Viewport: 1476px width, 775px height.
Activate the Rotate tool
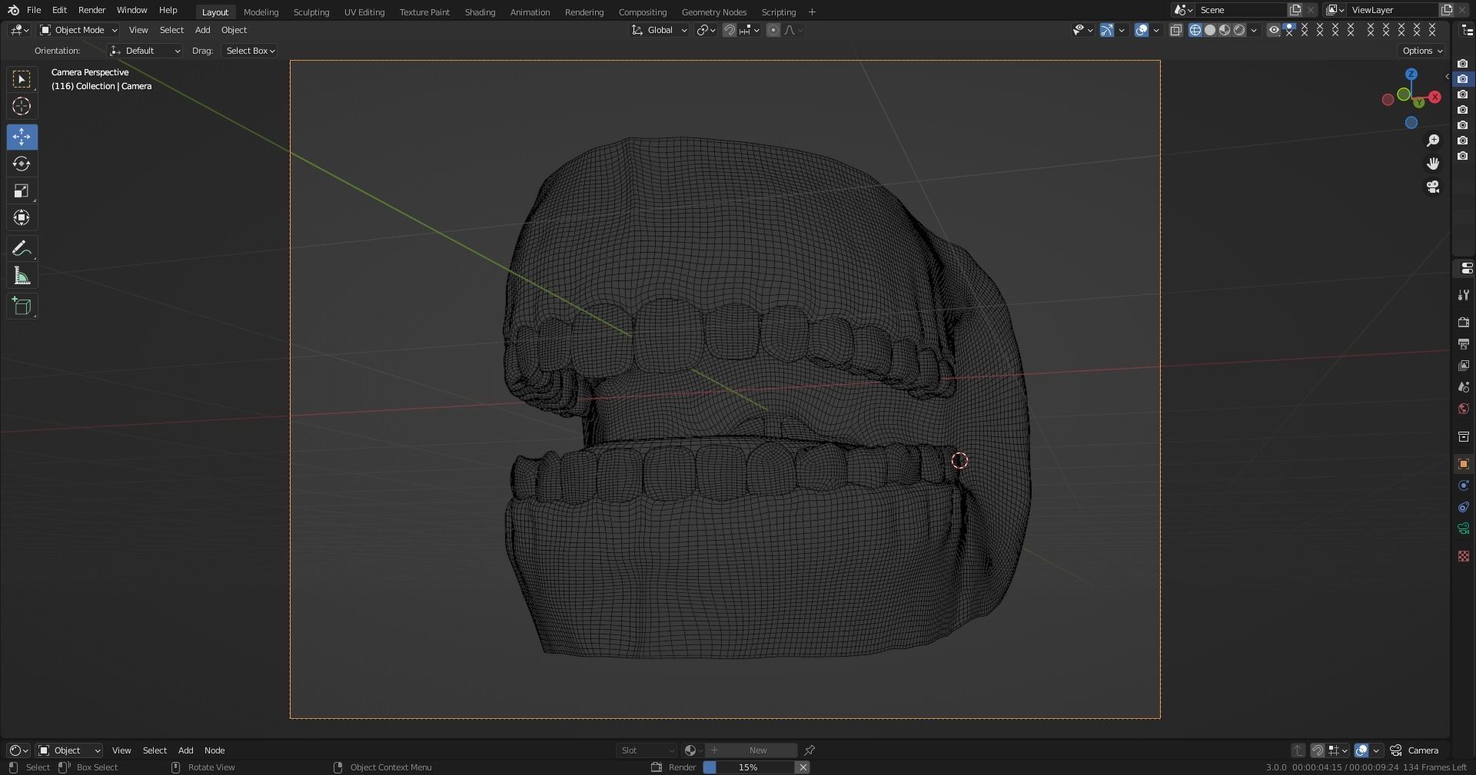[22, 164]
